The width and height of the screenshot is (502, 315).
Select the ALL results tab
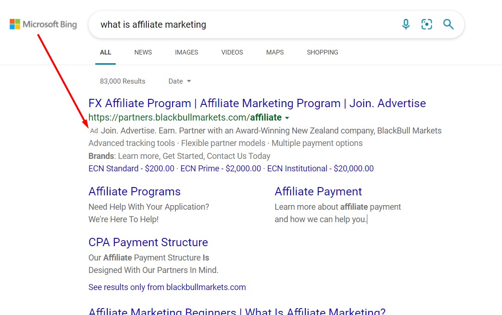coord(105,52)
